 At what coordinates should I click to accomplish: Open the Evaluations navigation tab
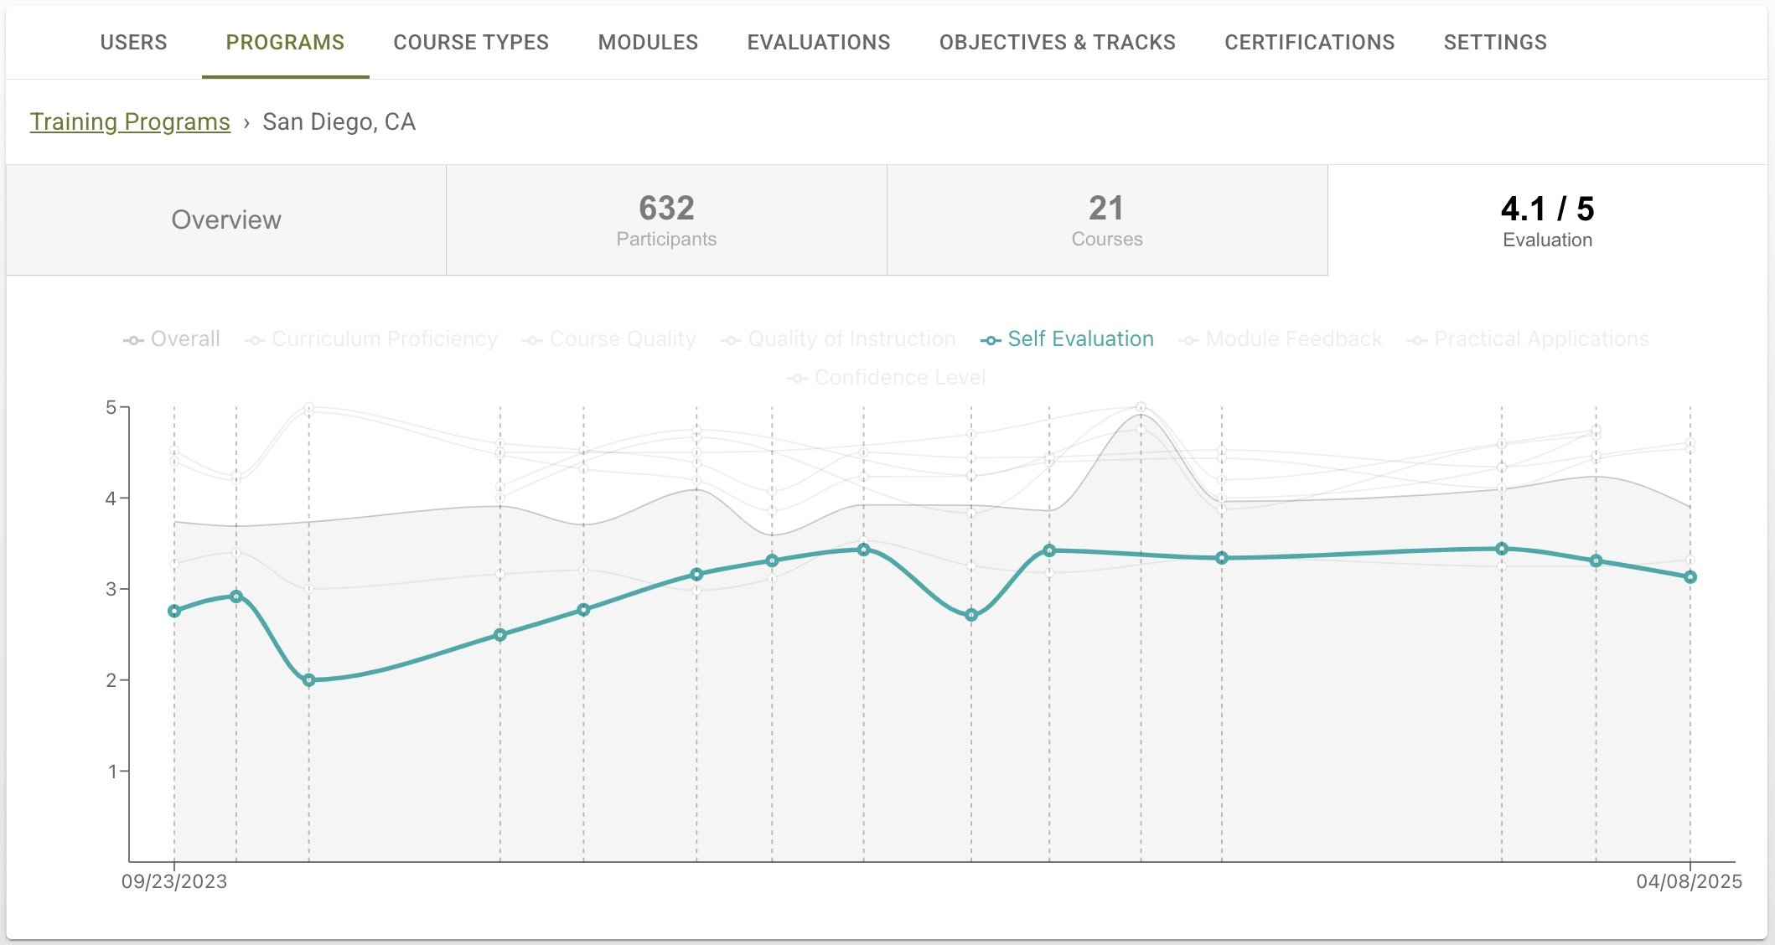tap(818, 43)
